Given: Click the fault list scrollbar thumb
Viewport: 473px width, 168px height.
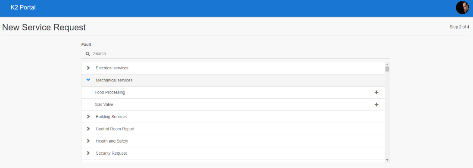Looking at the screenshot, I should pyautogui.click(x=387, y=69).
